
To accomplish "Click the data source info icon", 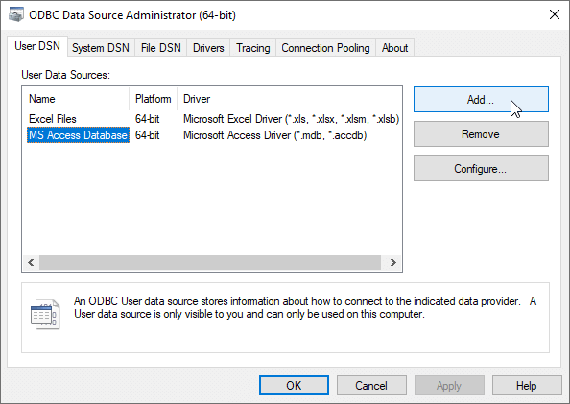I will [45, 314].
